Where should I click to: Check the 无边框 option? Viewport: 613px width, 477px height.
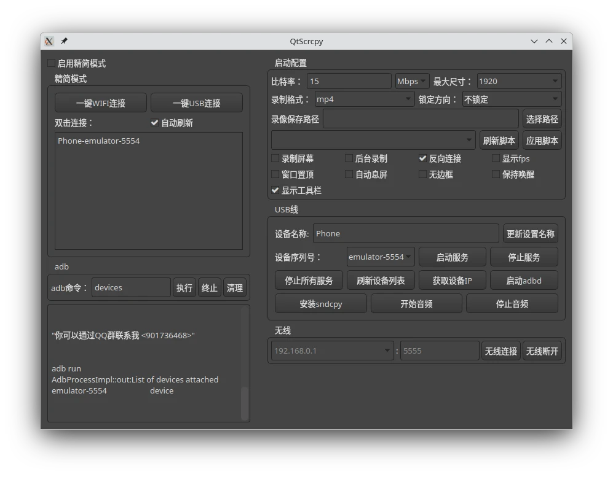click(423, 174)
